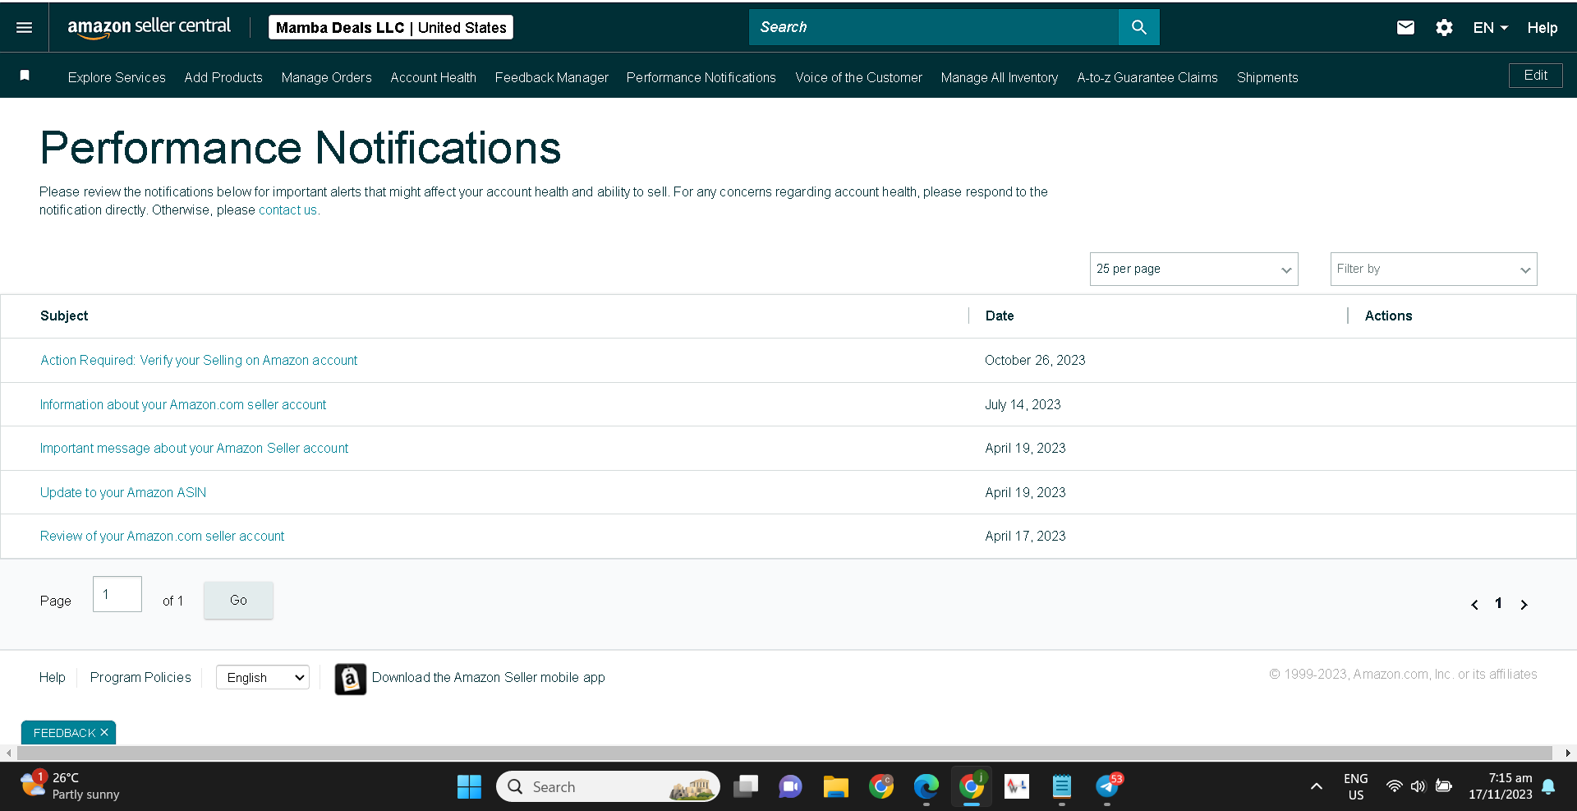
Task: Click the footer Help link
Action: pos(52,677)
